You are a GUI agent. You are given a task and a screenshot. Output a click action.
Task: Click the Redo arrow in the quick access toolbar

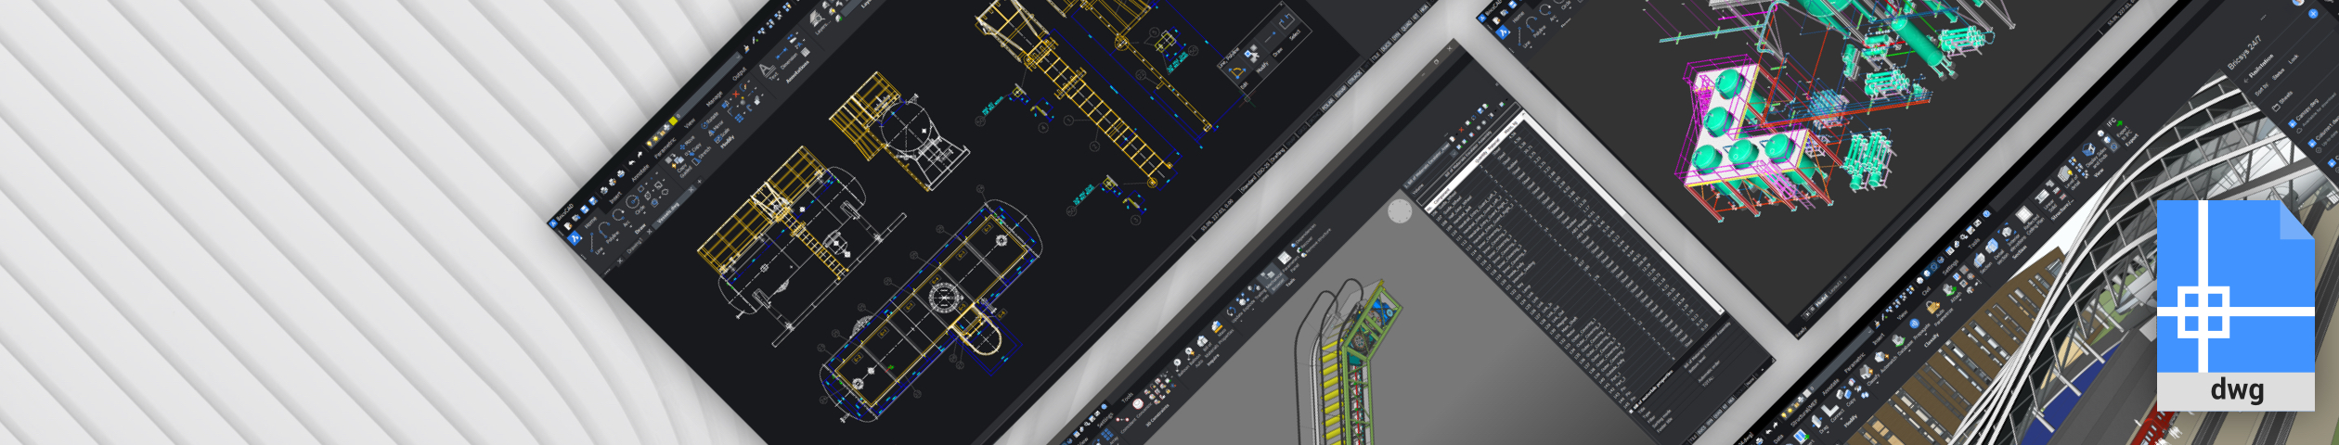tap(640, 154)
